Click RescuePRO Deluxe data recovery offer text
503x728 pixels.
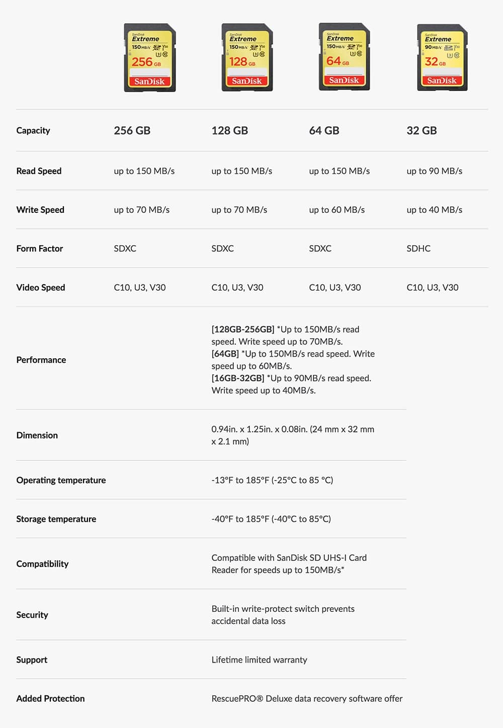pyautogui.click(x=307, y=698)
